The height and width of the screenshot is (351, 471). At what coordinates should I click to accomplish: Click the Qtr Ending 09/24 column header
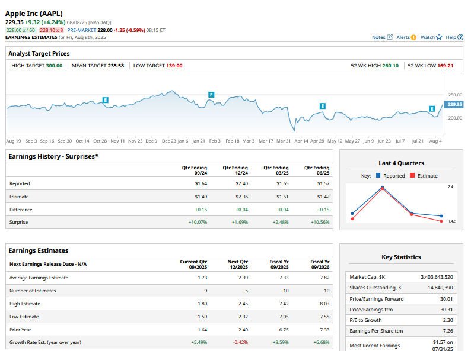tap(195, 170)
